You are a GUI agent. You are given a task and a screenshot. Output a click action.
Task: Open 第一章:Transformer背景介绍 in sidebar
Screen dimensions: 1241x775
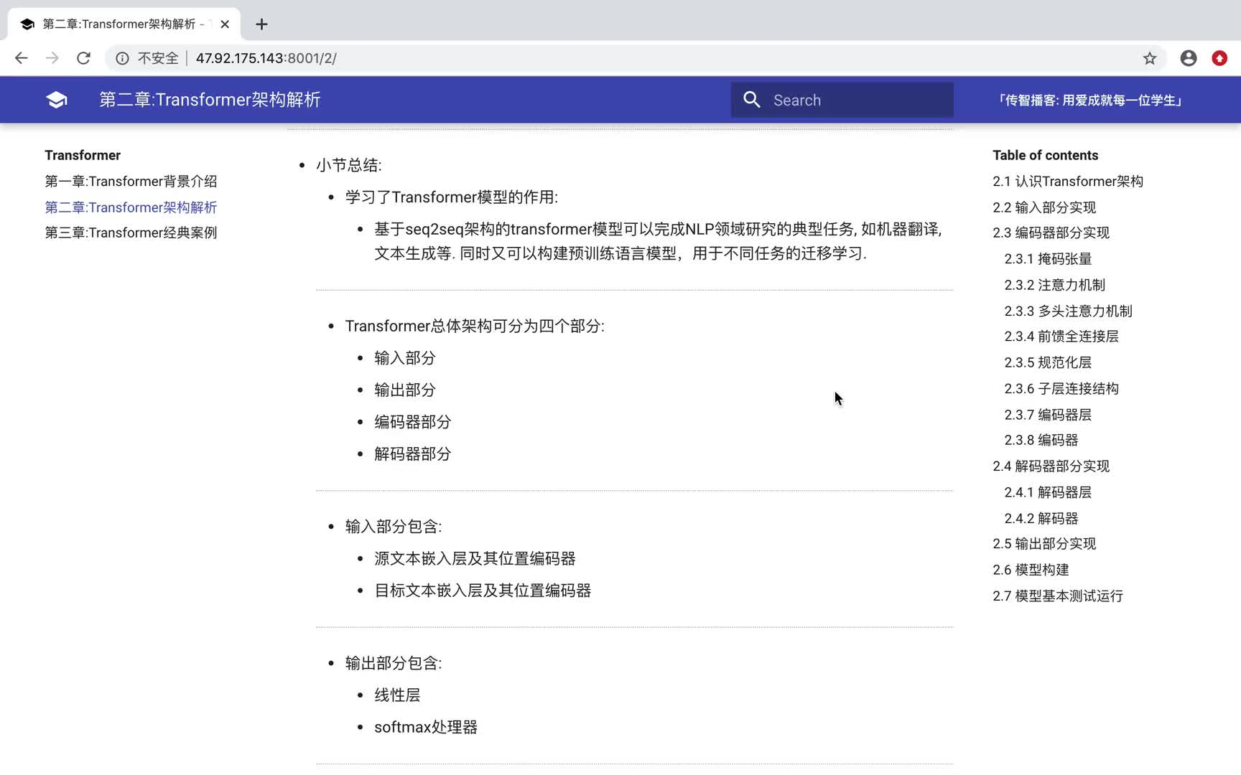[131, 182]
